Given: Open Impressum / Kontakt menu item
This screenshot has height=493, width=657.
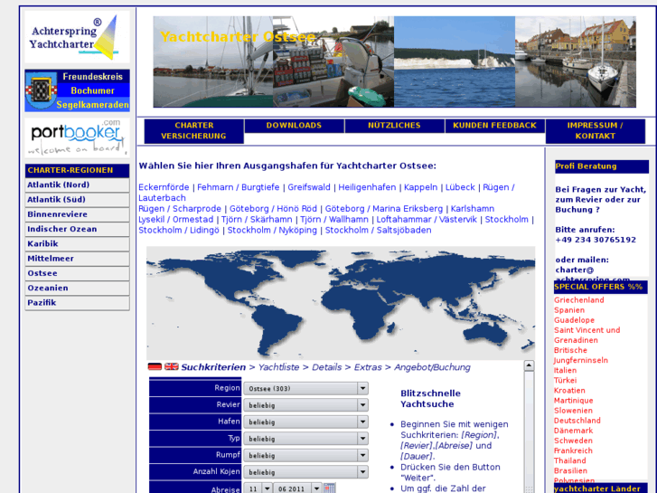Looking at the screenshot, I should coord(595,131).
